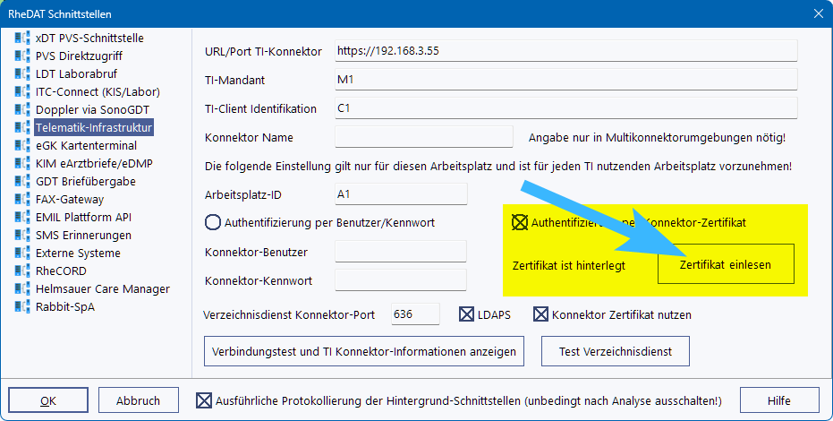833x421 pixels.
Task: Click the Hilfe button
Action: pyautogui.click(x=779, y=400)
